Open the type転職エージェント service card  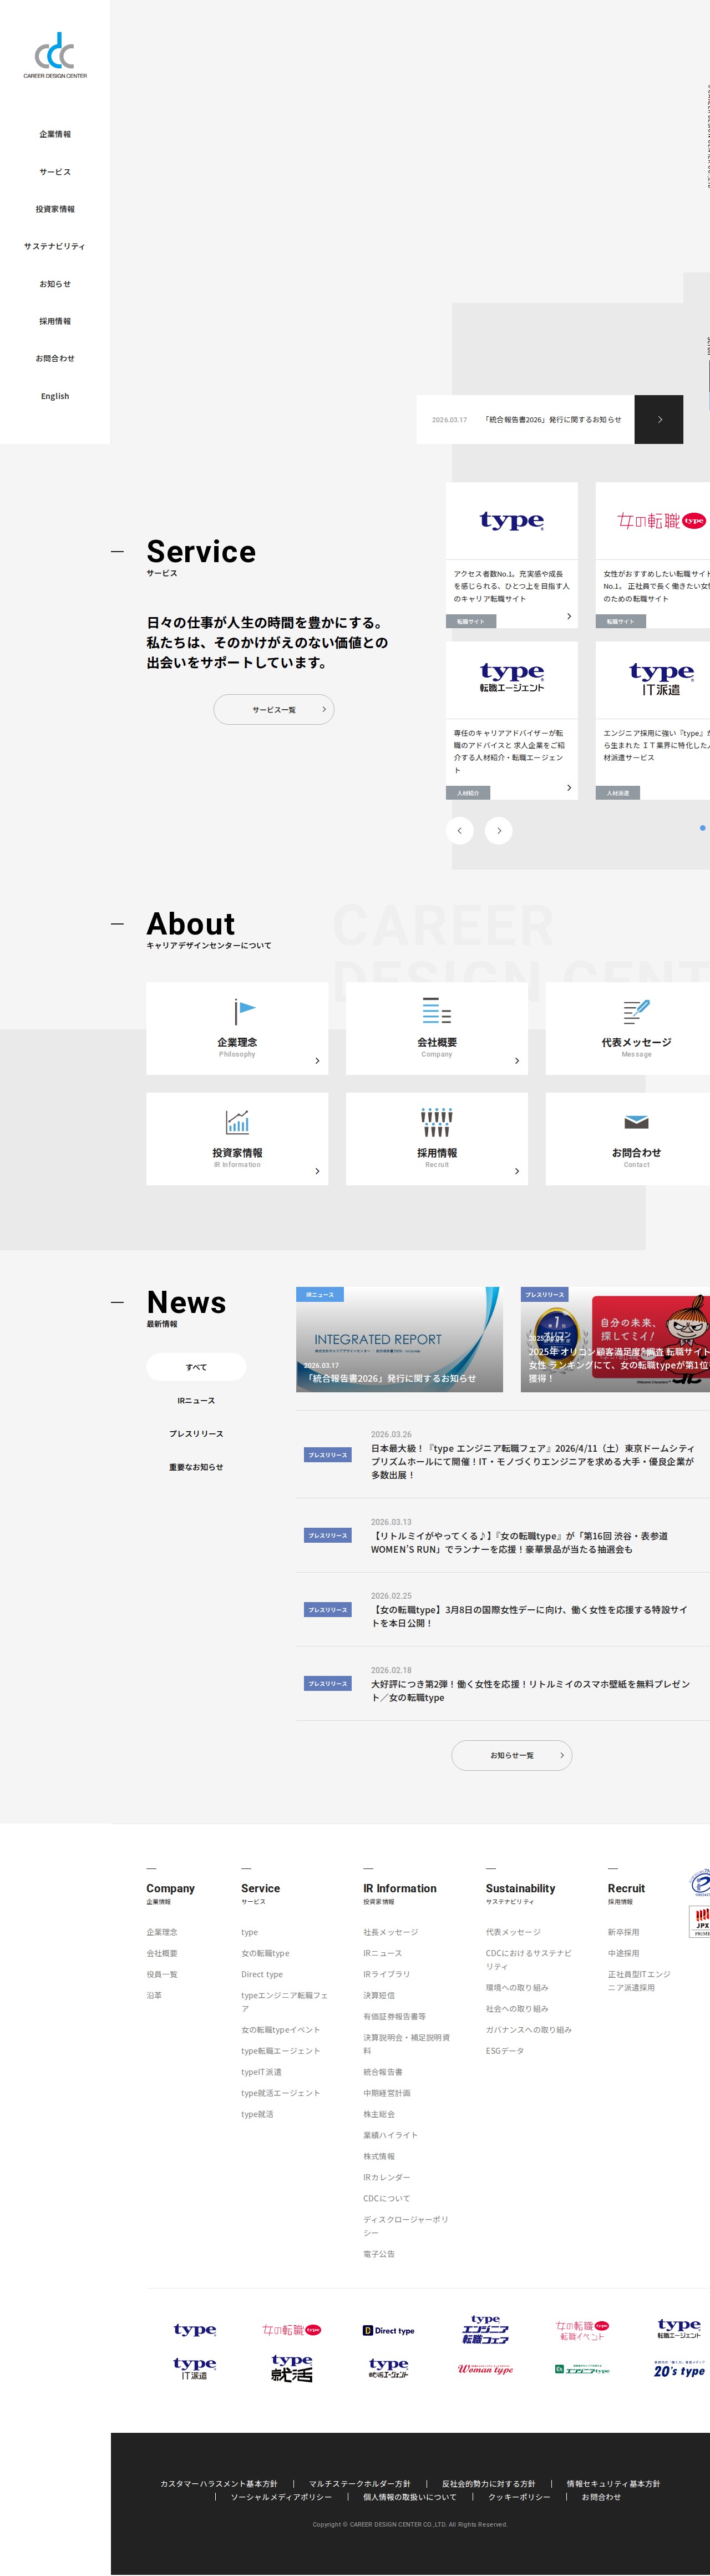click(x=512, y=720)
